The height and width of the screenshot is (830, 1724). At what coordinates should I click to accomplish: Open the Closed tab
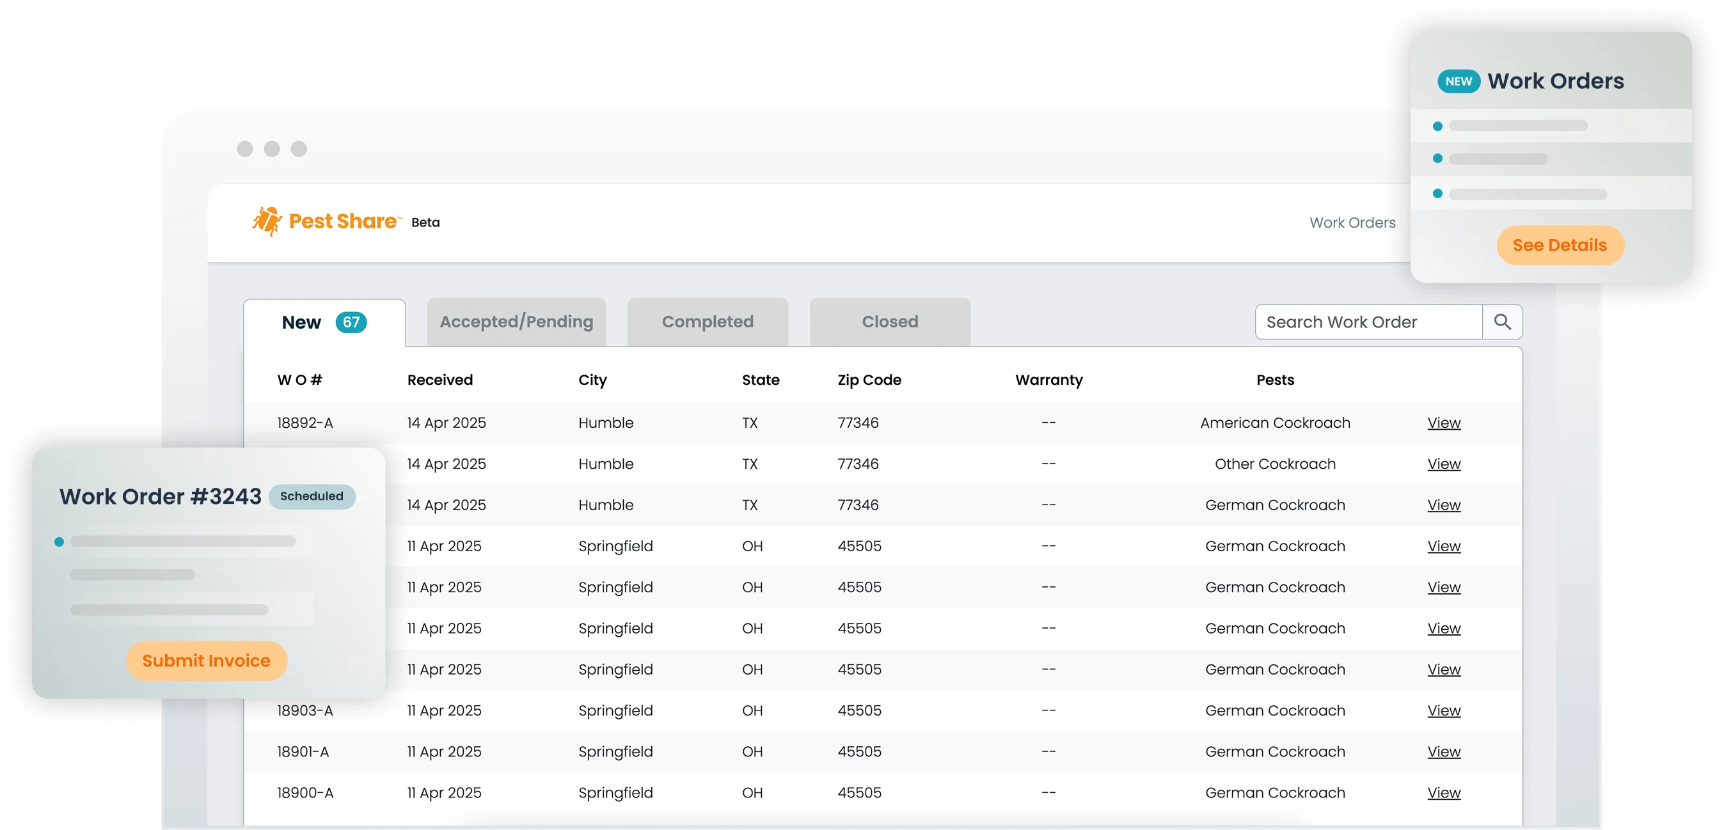(x=889, y=322)
